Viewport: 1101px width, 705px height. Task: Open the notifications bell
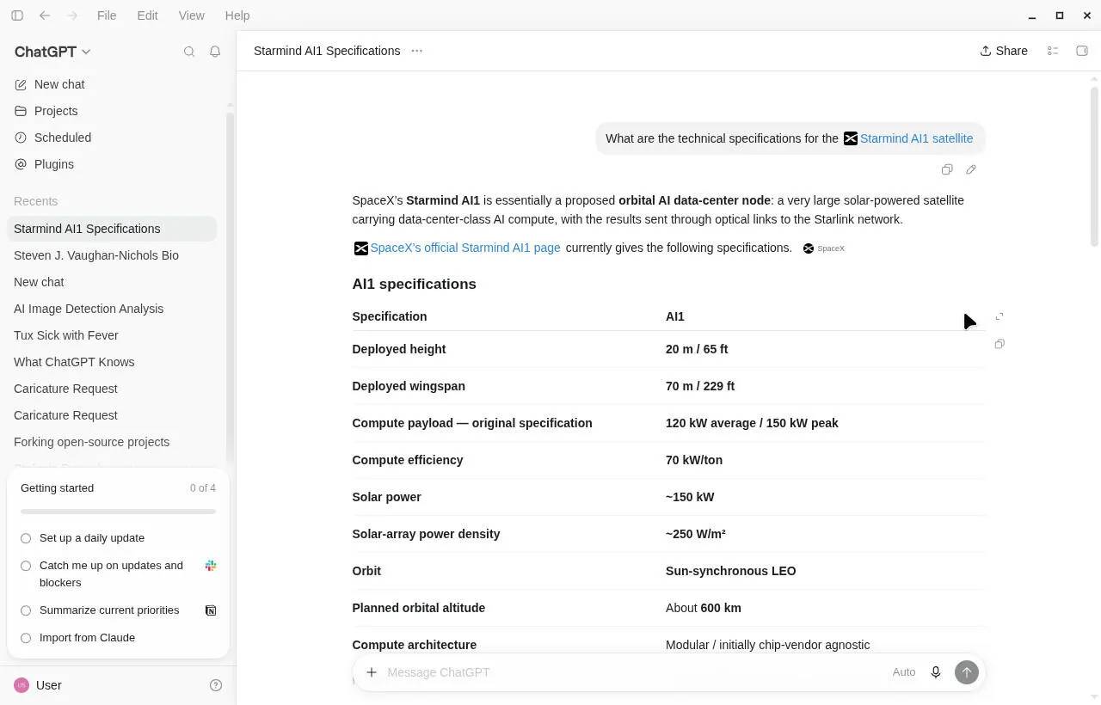[x=215, y=52]
